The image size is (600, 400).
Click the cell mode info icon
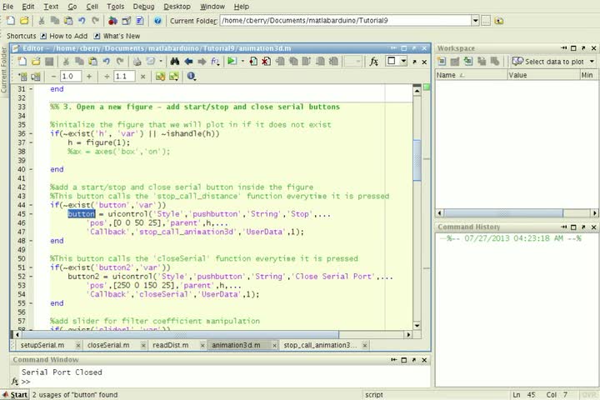[x=191, y=76]
